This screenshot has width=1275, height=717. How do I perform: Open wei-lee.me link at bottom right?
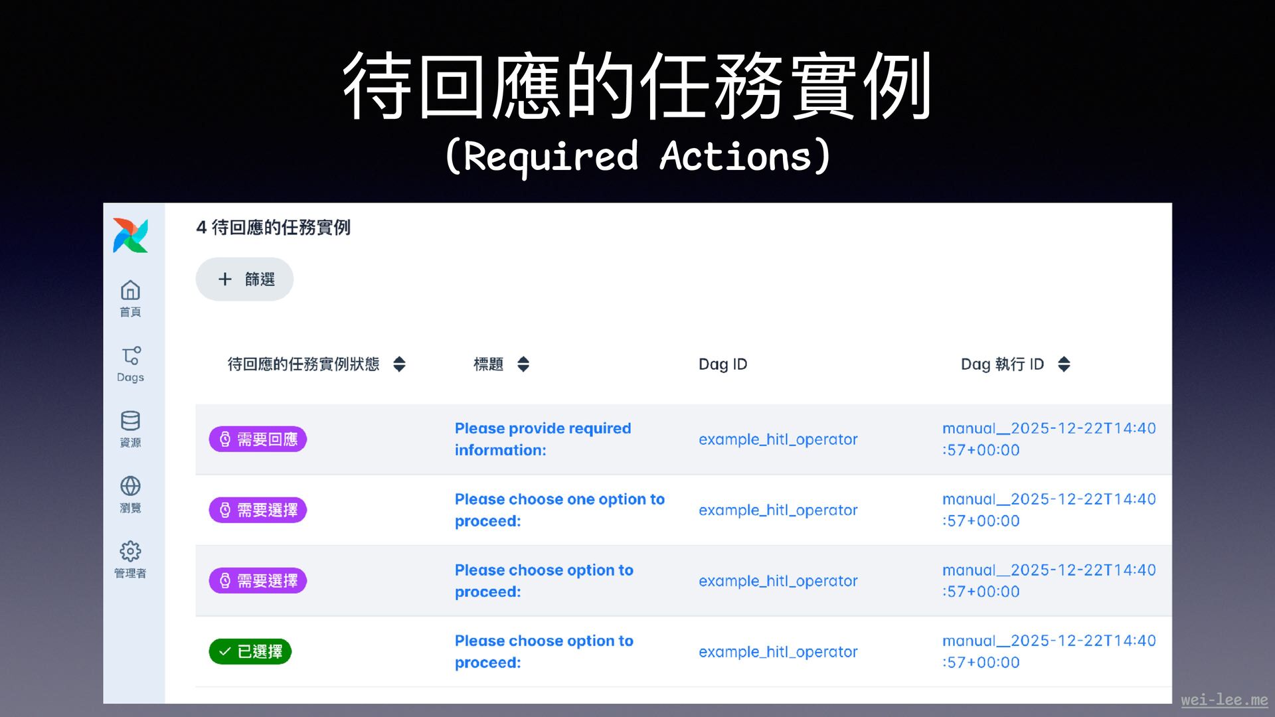pyautogui.click(x=1224, y=700)
